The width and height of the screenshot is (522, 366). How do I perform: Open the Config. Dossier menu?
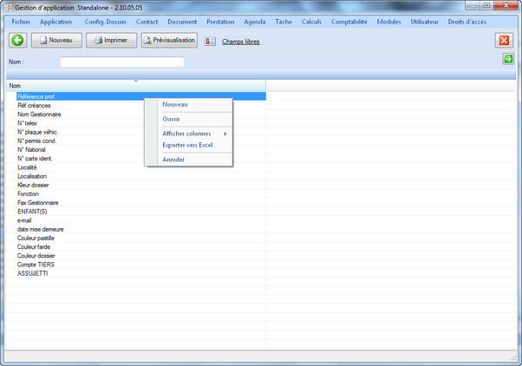point(105,21)
